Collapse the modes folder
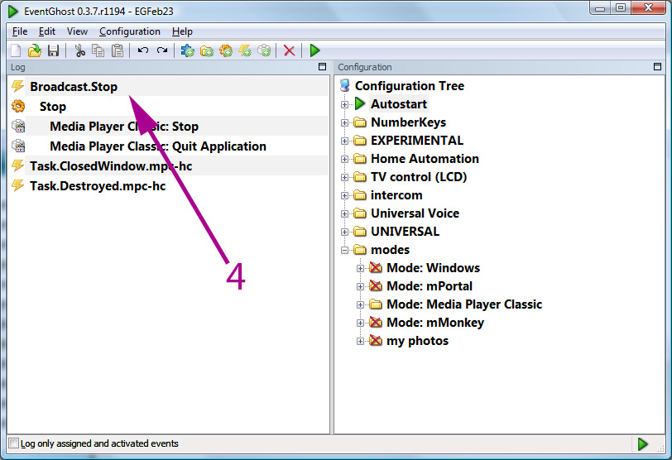Viewport: 672px width, 460px height. click(x=344, y=250)
